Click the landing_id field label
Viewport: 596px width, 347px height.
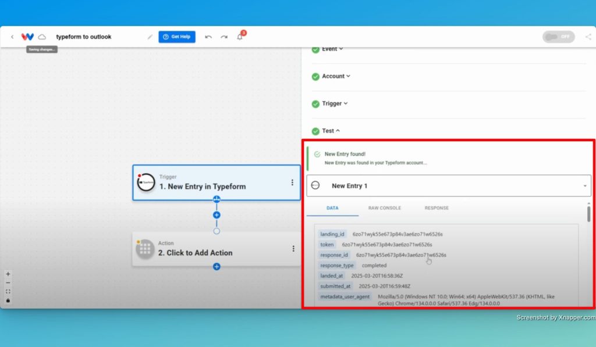(332, 234)
